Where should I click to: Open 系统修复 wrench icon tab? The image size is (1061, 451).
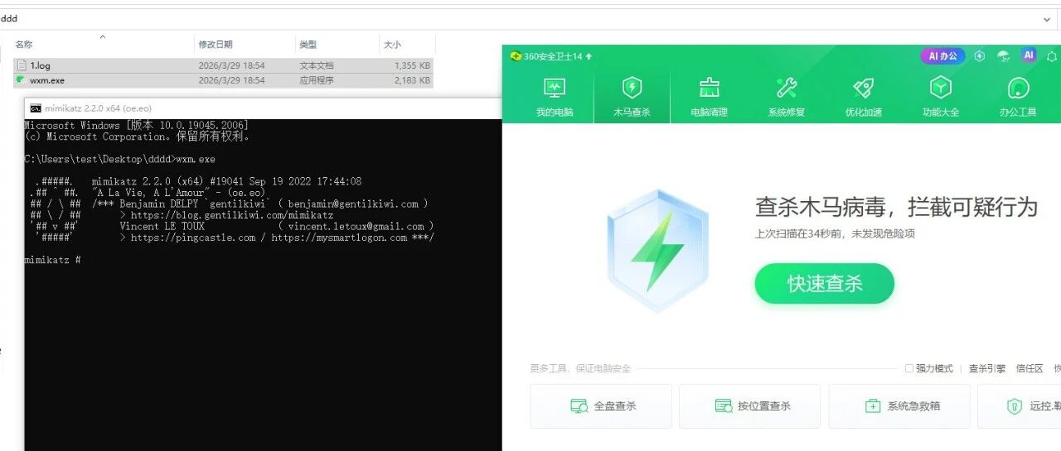786,97
